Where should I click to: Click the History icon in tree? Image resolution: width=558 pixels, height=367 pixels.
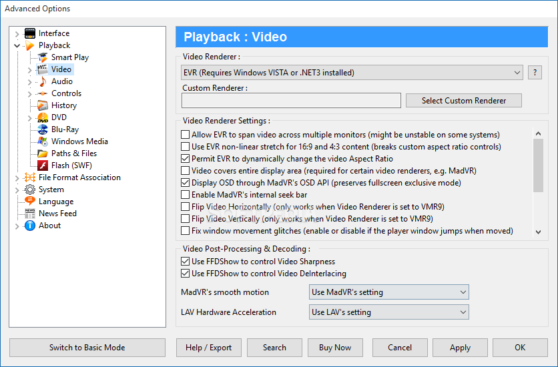pyautogui.click(x=43, y=105)
